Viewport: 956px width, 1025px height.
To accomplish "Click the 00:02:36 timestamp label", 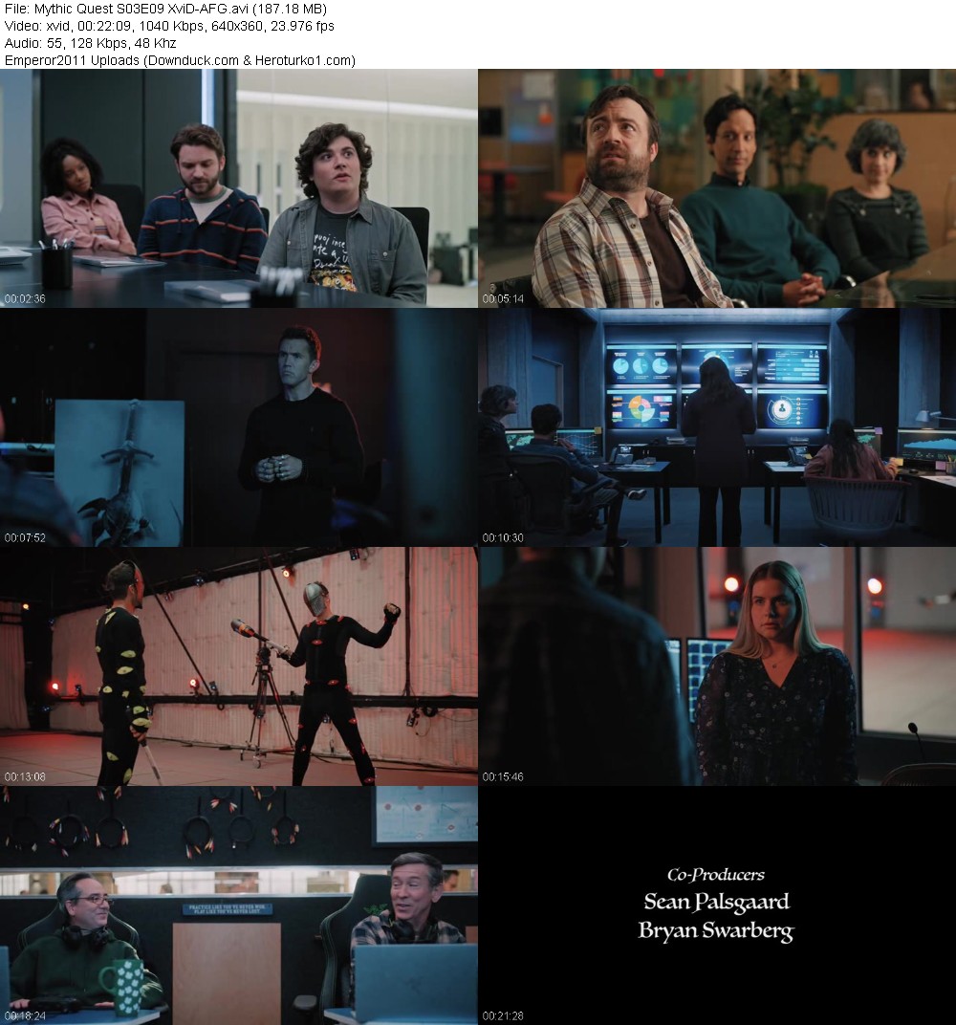I will point(25,298).
